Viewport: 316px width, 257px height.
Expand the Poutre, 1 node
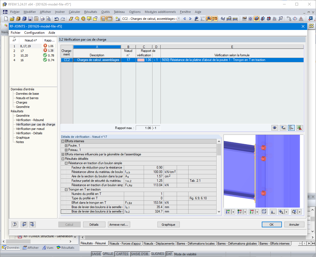click(66, 146)
